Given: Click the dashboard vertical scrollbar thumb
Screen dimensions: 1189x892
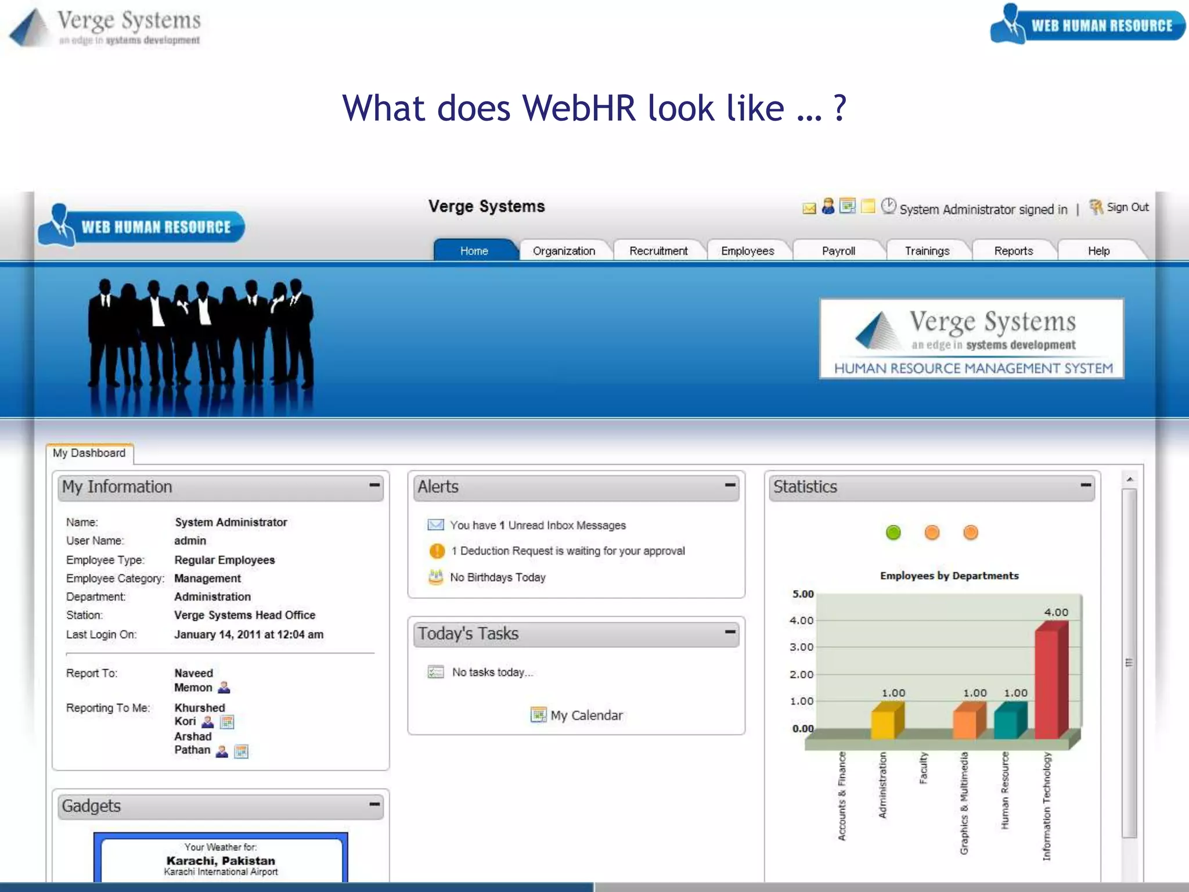Looking at the screenshot, I should [x=1129, y=663].
